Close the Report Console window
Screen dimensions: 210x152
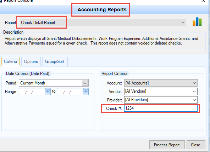click(203, 1)
